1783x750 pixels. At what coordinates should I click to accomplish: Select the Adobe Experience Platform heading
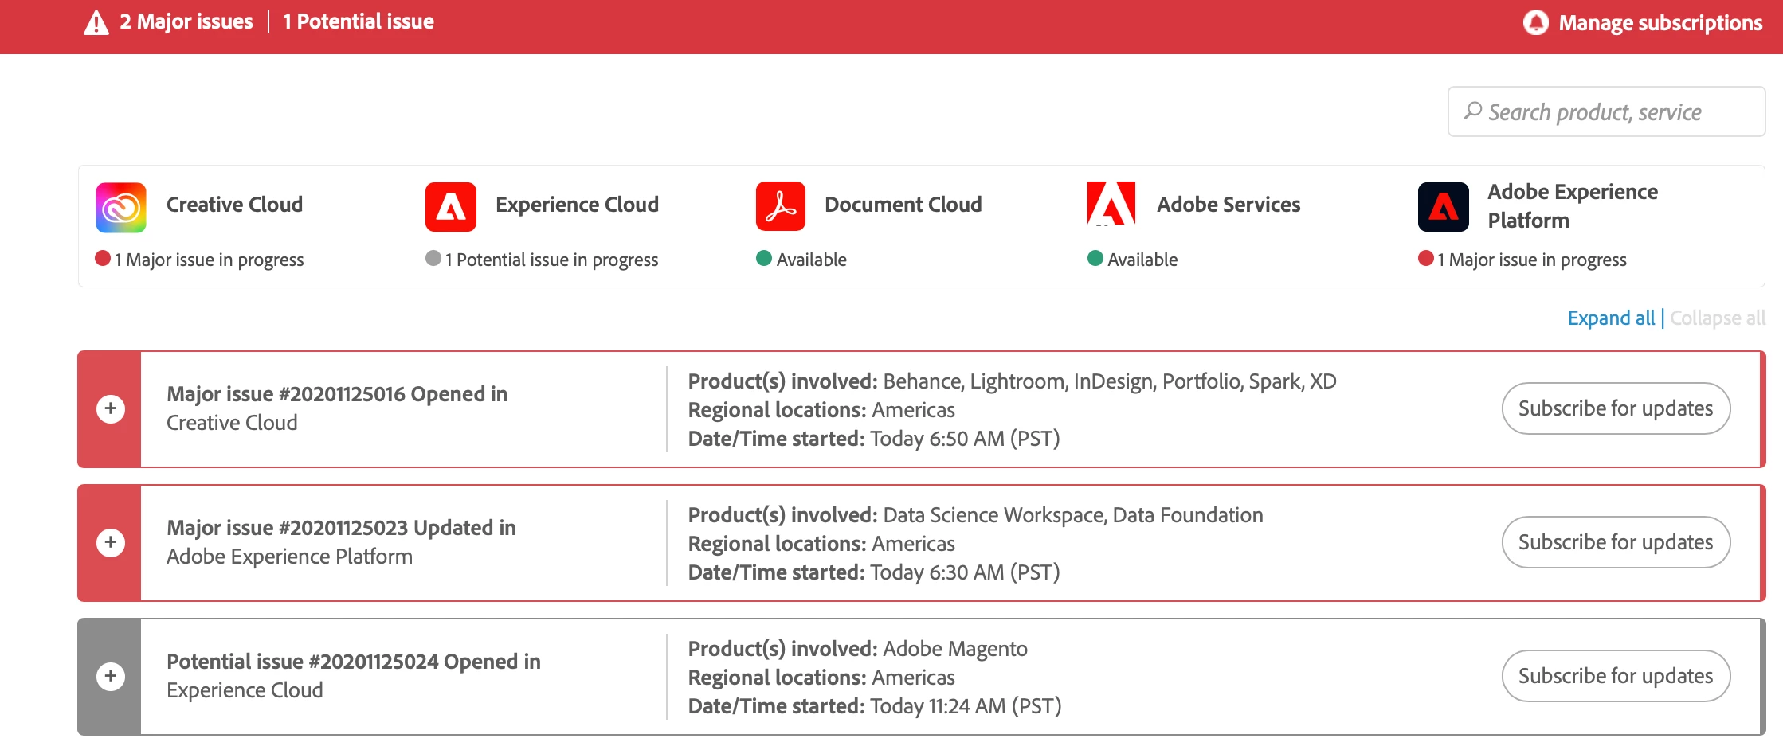point(1573,206)
